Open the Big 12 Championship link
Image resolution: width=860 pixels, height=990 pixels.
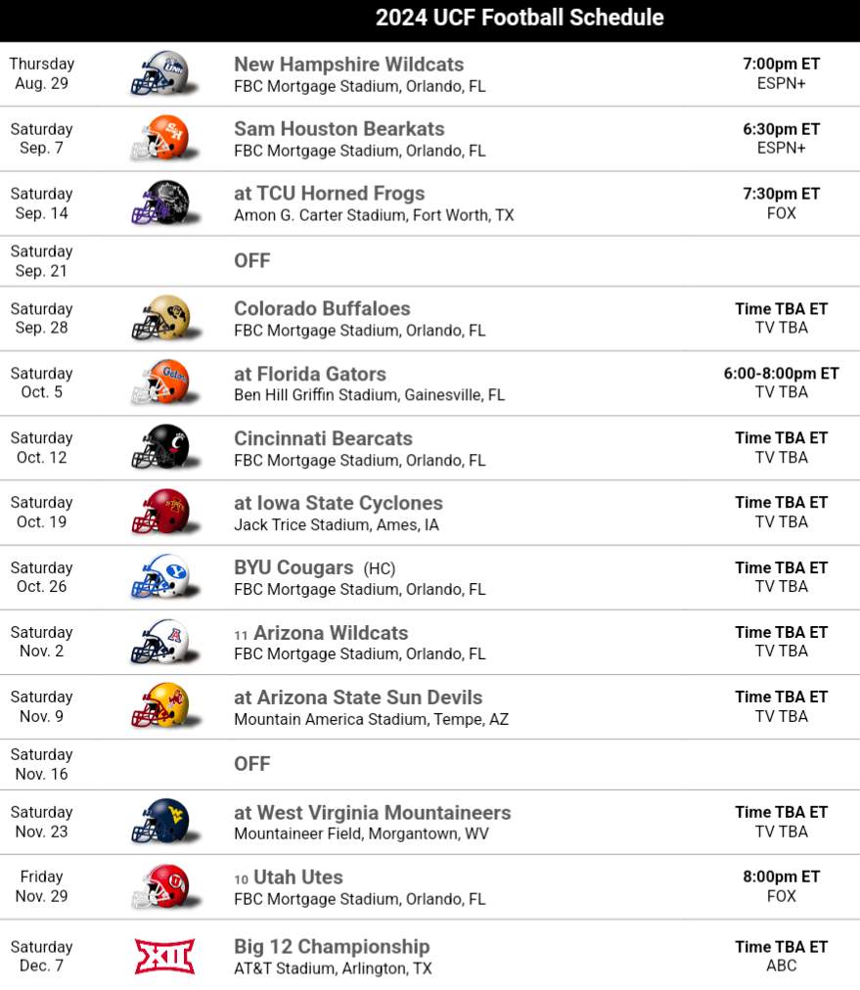click(x=332, y=947)
